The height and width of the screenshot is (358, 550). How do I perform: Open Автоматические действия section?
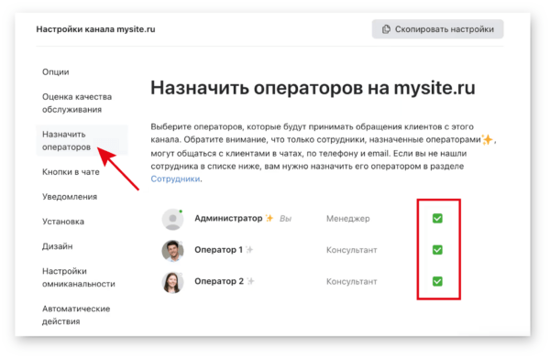(x=76, y=315)
